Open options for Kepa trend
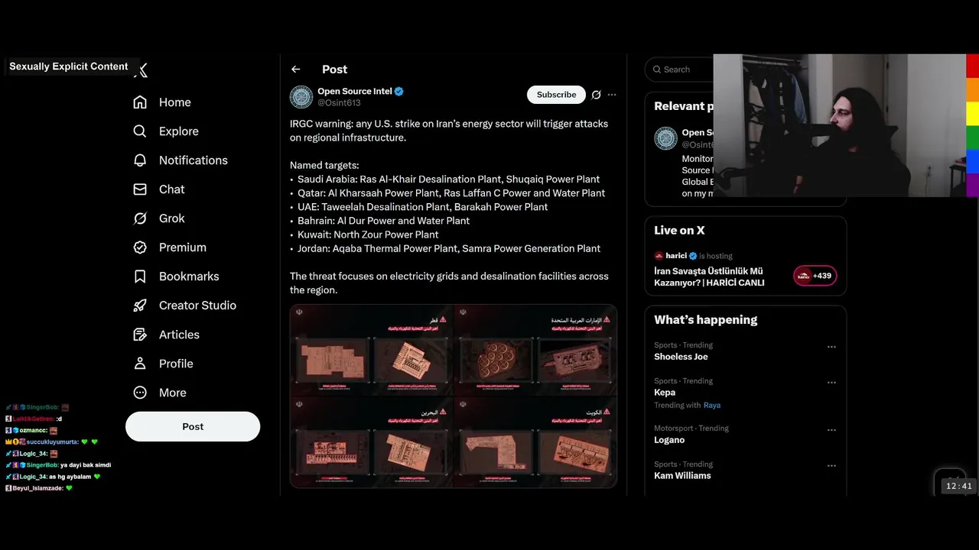The width and height of the screenshot is (979, 550). (x=831, y=383)
